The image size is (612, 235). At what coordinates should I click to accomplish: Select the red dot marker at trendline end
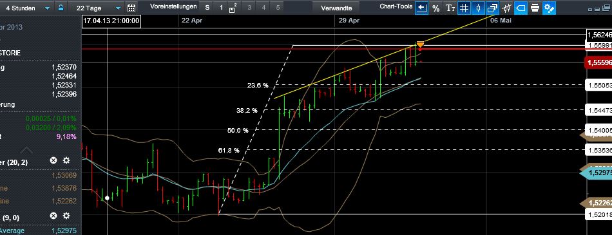tap(419, 49)
